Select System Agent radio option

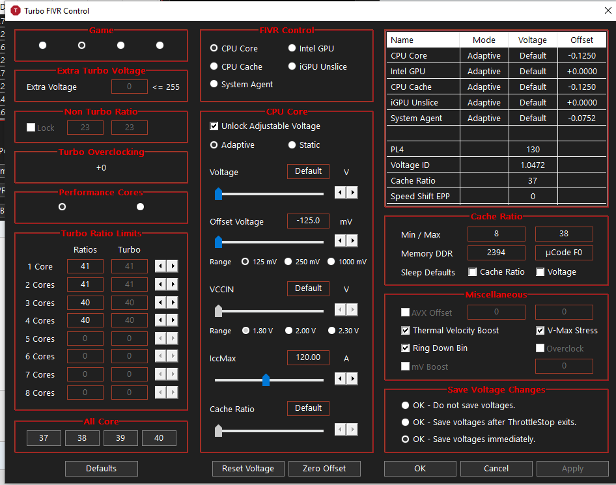[241, 84]
